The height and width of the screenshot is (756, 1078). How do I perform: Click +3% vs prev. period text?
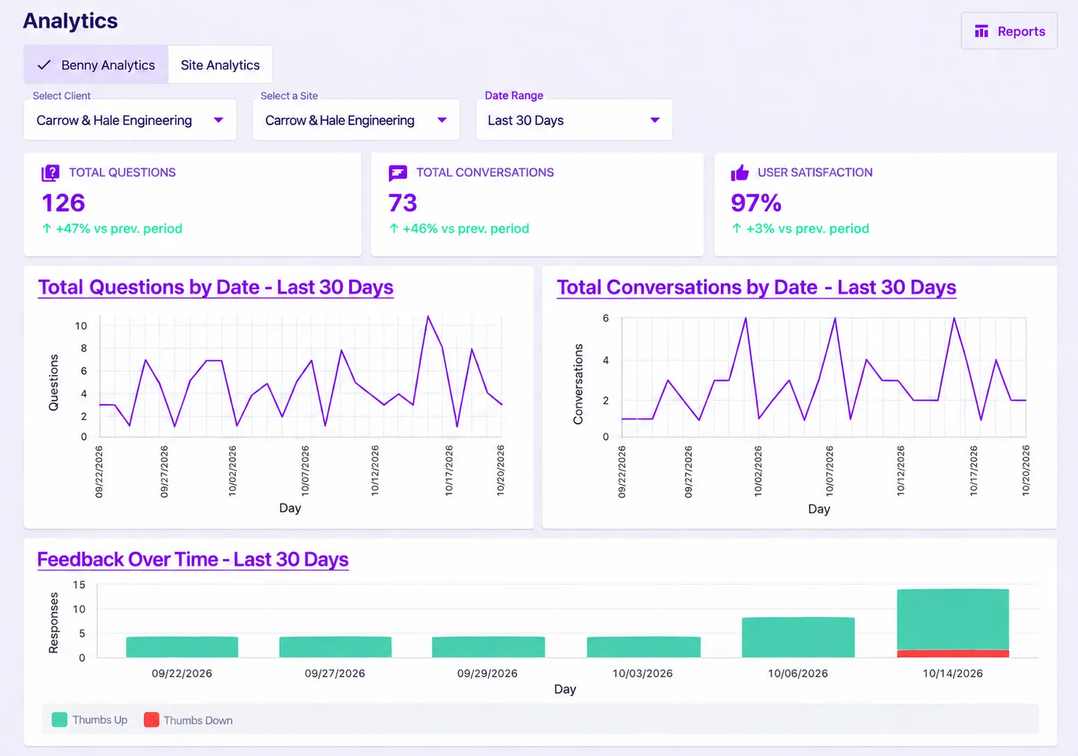807,229
